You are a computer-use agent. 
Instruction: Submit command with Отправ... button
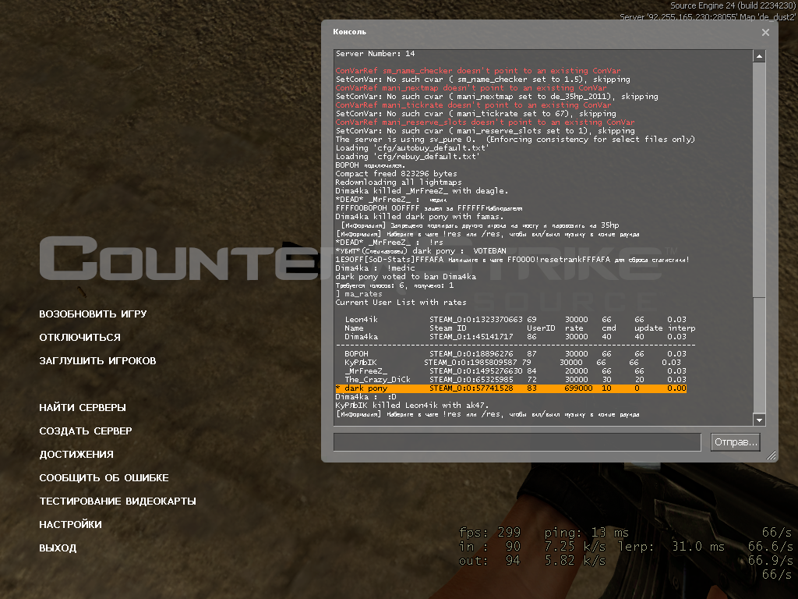click(x=736, y=442)
